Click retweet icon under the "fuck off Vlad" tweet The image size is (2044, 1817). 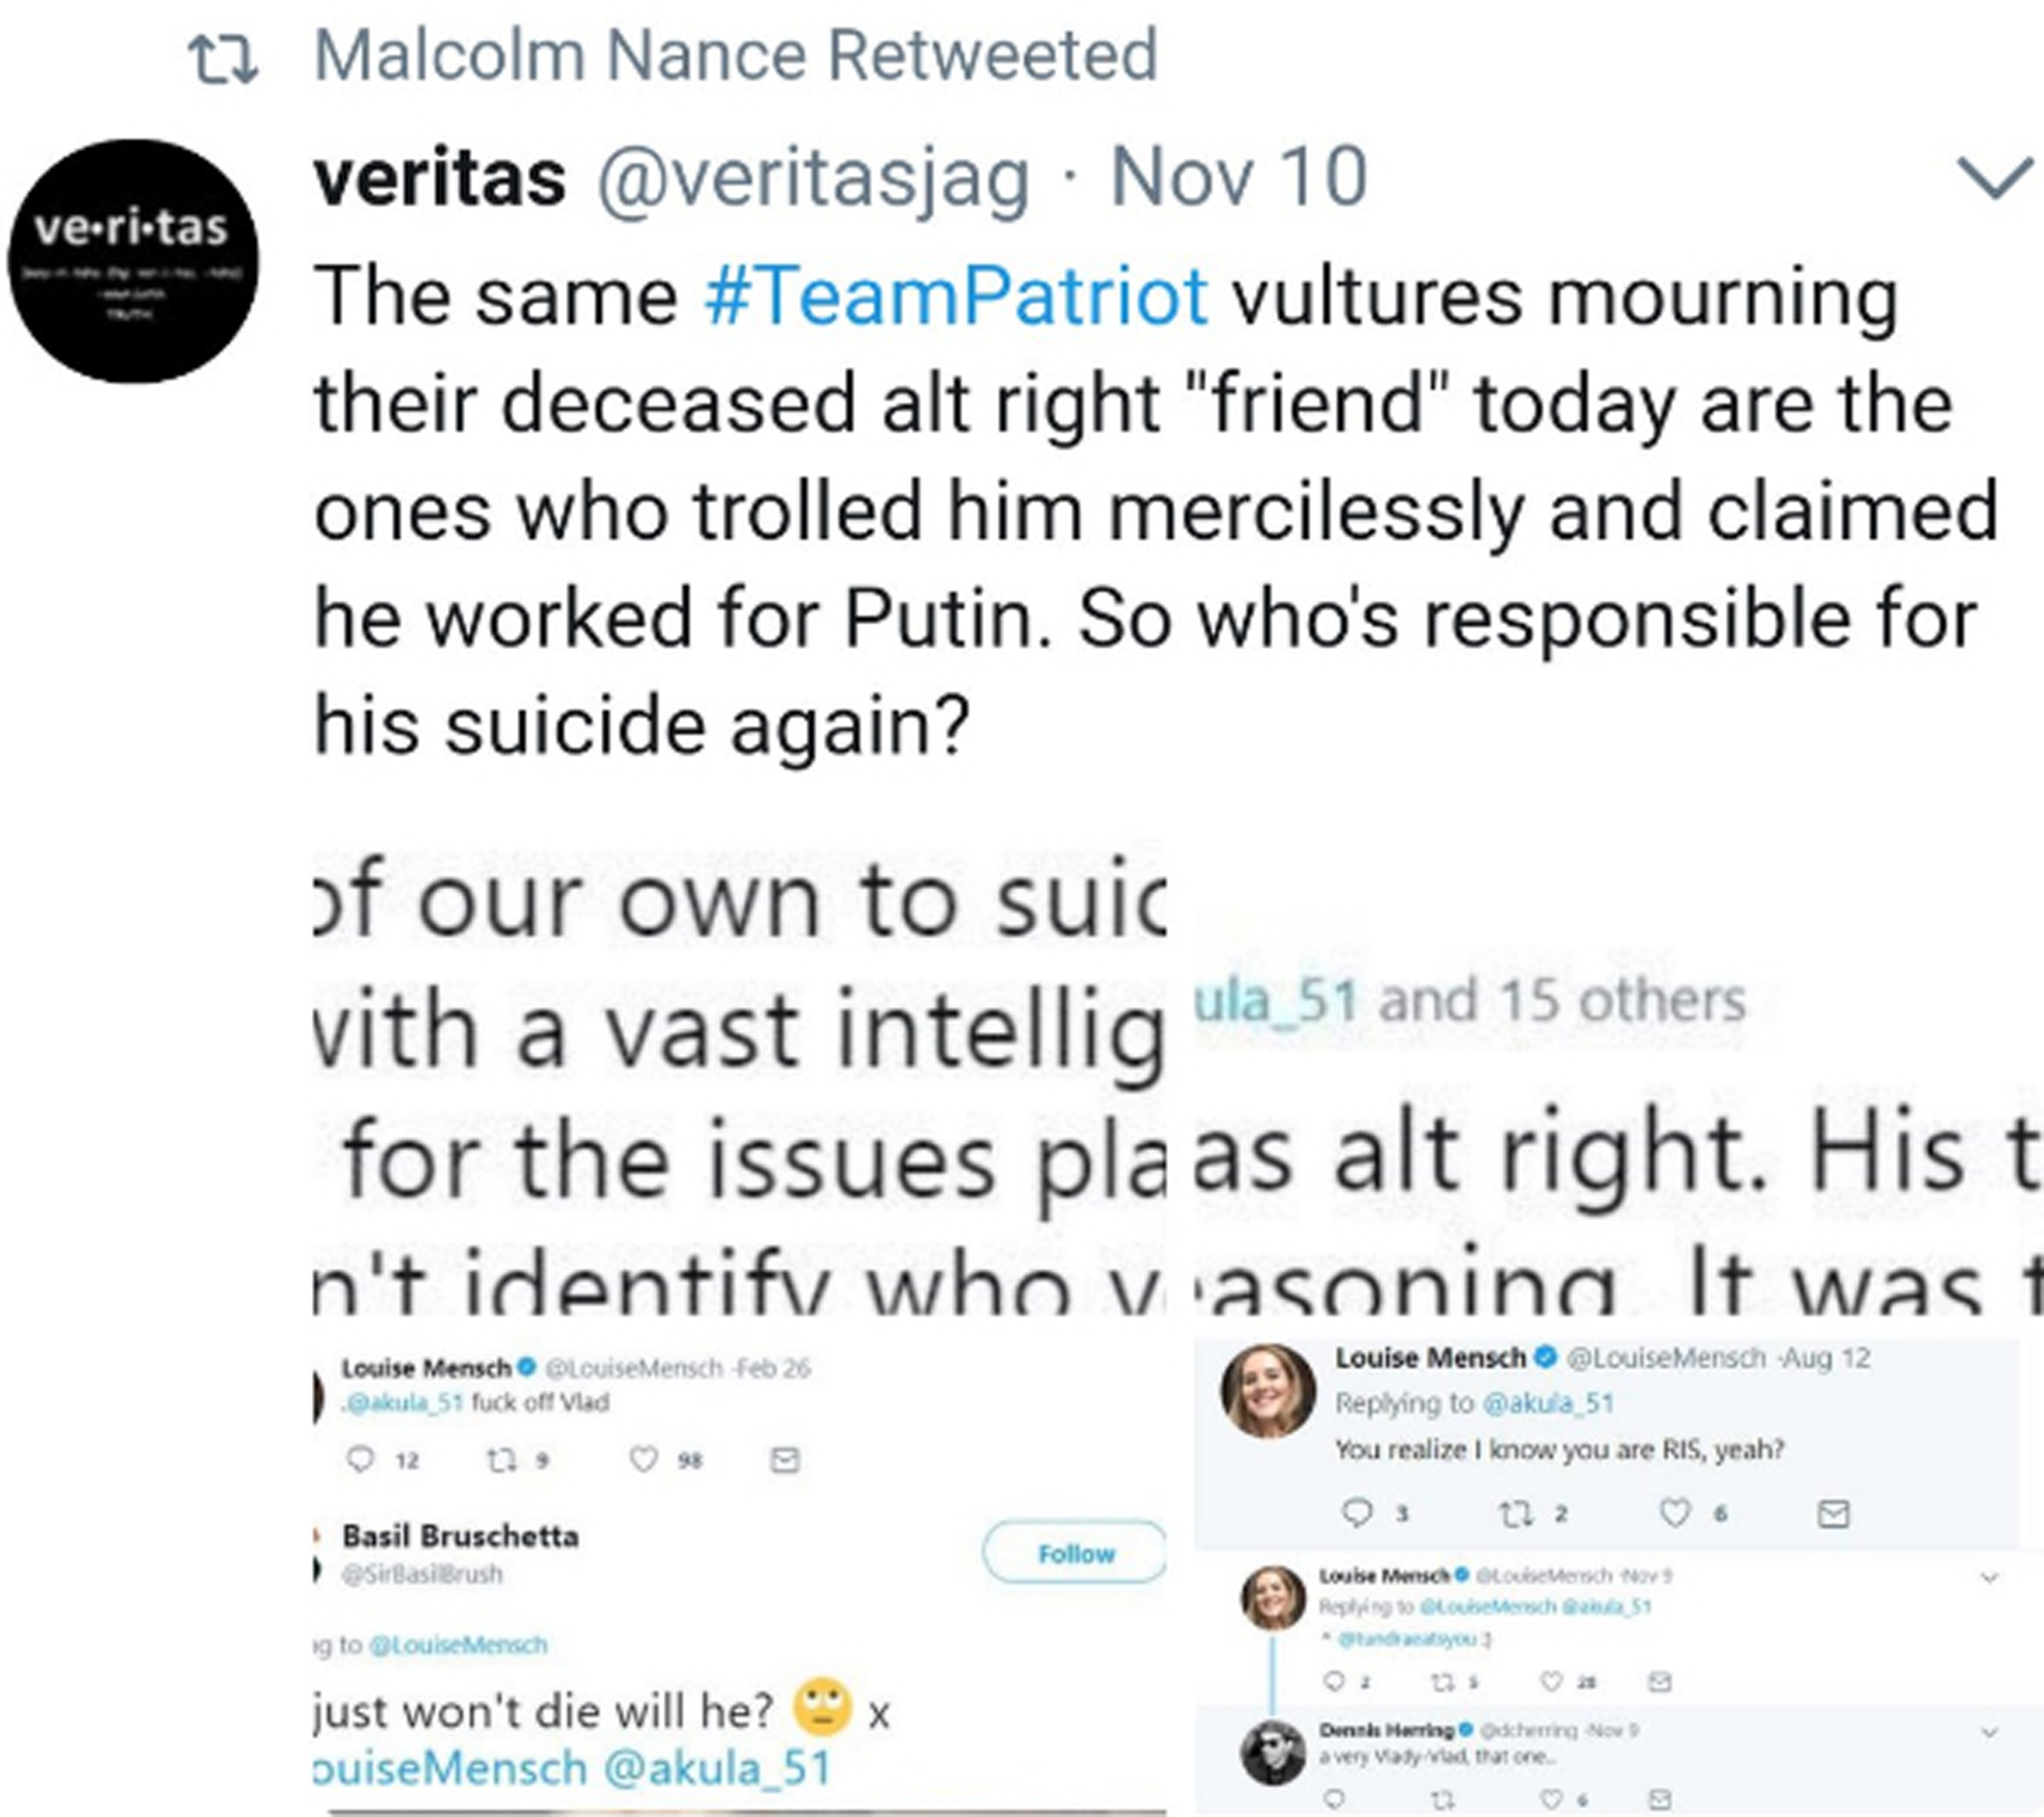pos(501,1460)
